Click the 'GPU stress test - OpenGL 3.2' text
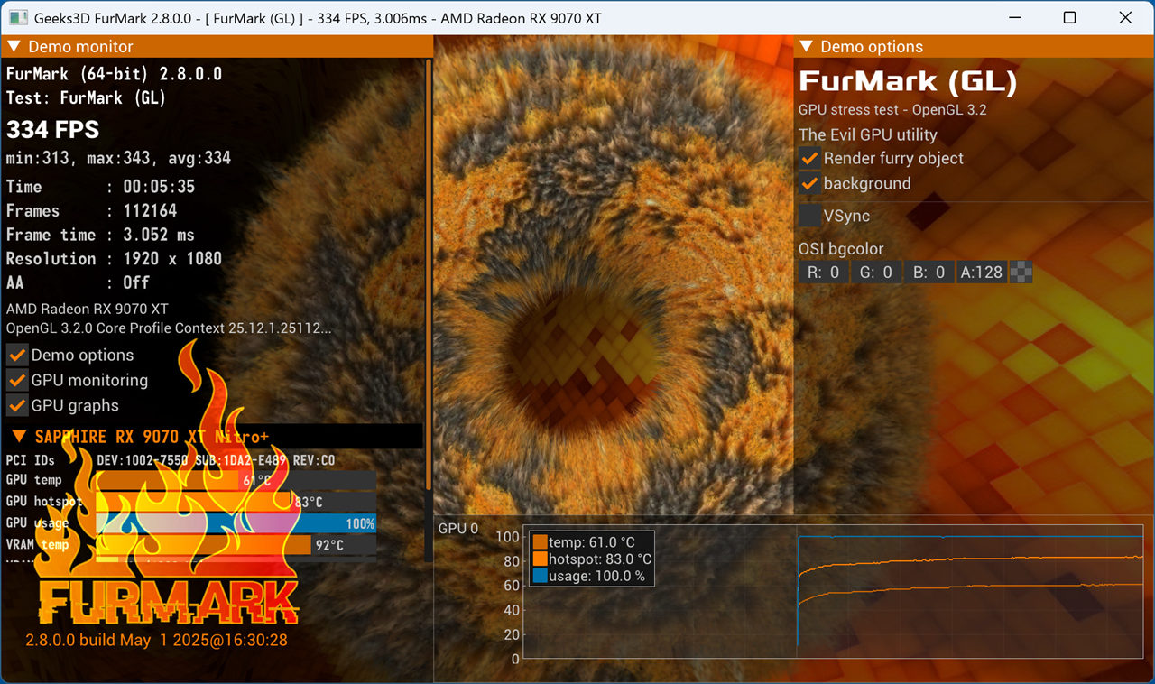The width and height of the screenshot is (1155, 684). (892, 110)
